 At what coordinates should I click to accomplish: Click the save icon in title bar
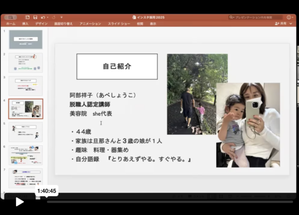coord(35,17)
